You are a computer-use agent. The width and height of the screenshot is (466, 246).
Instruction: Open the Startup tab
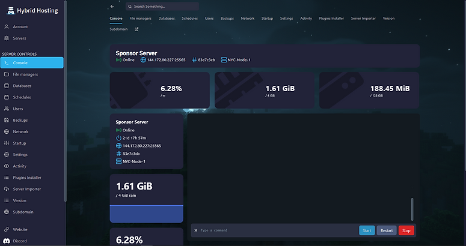267,19
